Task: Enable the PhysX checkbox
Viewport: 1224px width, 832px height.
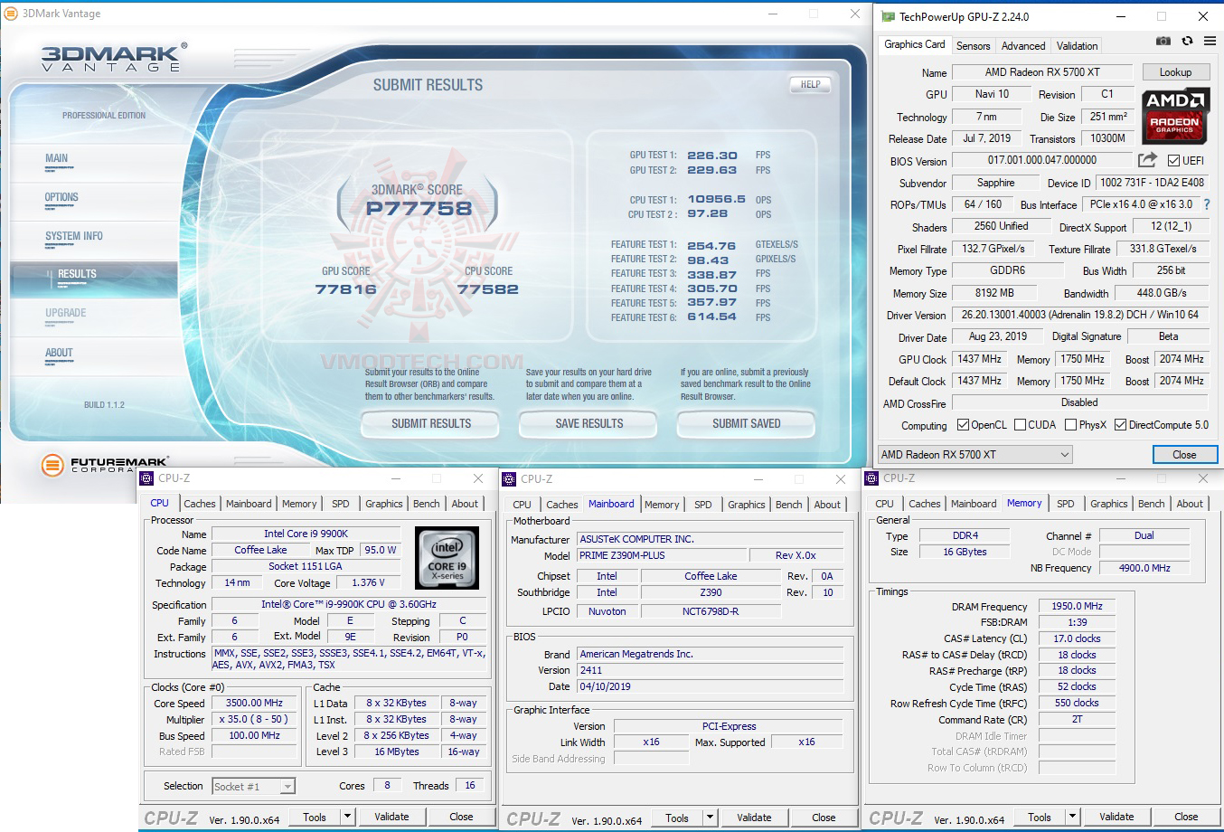Action: (1070, 425)
